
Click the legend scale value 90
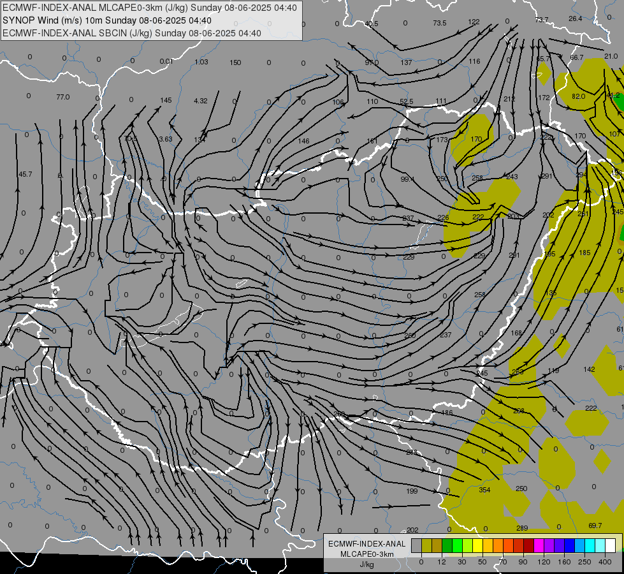523,562
